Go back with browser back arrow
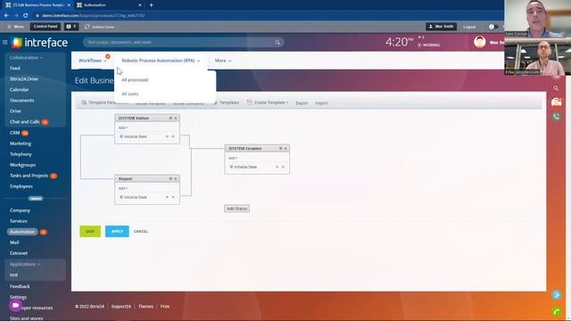571x321 pixels. [6, 16]
